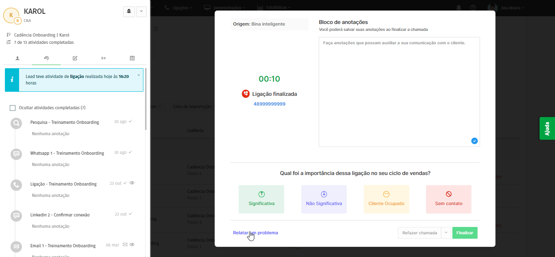Click the help question mark in the top bar

pyautogui.click(x=473, y=7)
